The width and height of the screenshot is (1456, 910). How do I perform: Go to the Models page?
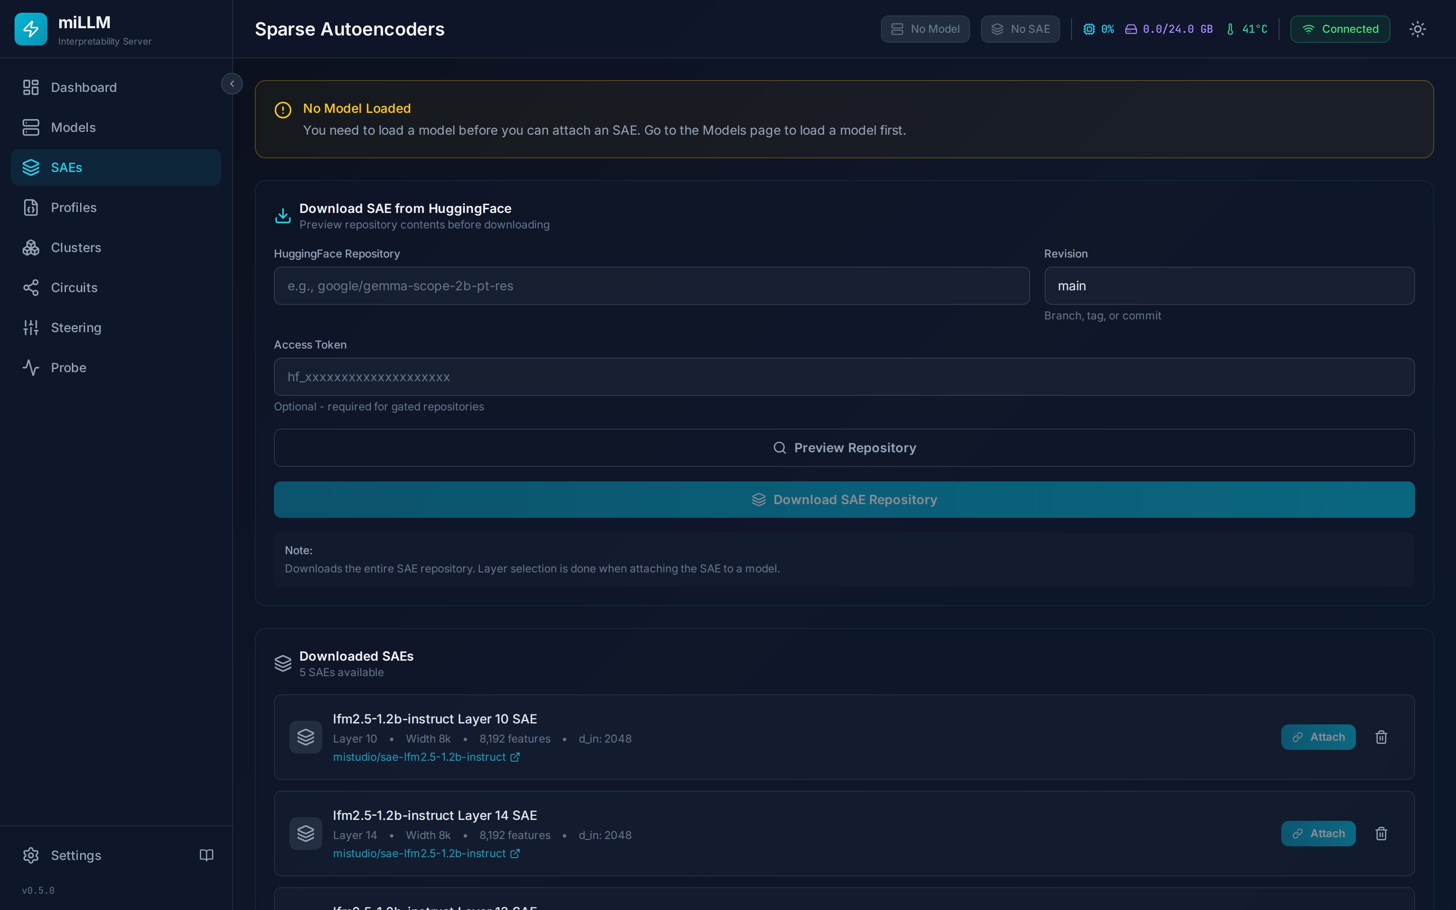[x=116, y=127]
